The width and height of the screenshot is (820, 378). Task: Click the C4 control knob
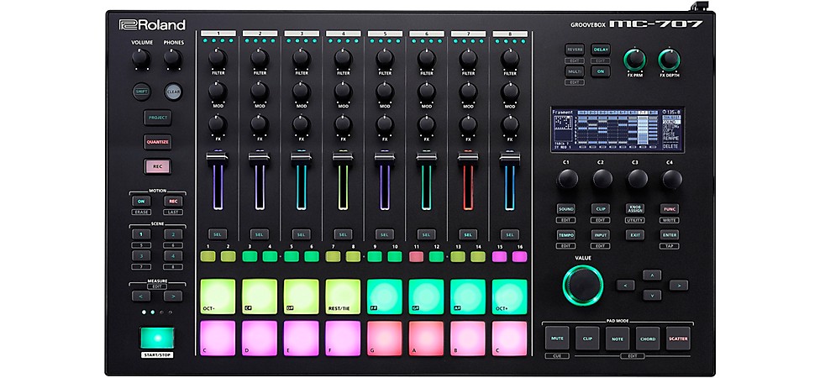click(x=672, y=179)
